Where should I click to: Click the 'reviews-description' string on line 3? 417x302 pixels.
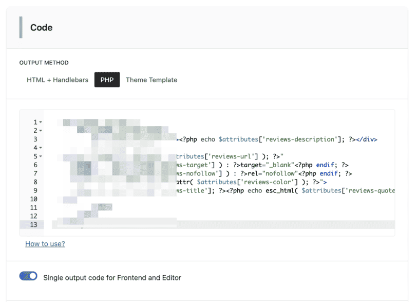click(x=300, y=139)
